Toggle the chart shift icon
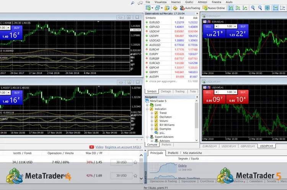The height and width of the screenshot is (190, 287). [283, 8]
